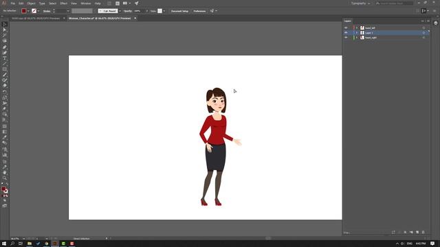Open the File menu
Viewport: 440px width, 247px height.
13,3
